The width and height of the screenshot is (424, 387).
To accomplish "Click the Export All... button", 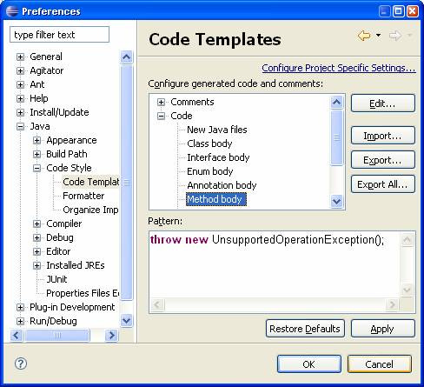I will 383,184.
